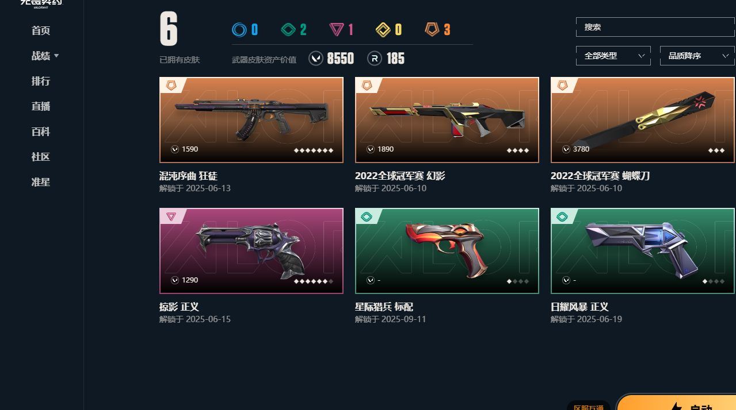Go to 首页 in the sidebar
Viewport: 736px width, 410px height.
(x=41, y=30)
